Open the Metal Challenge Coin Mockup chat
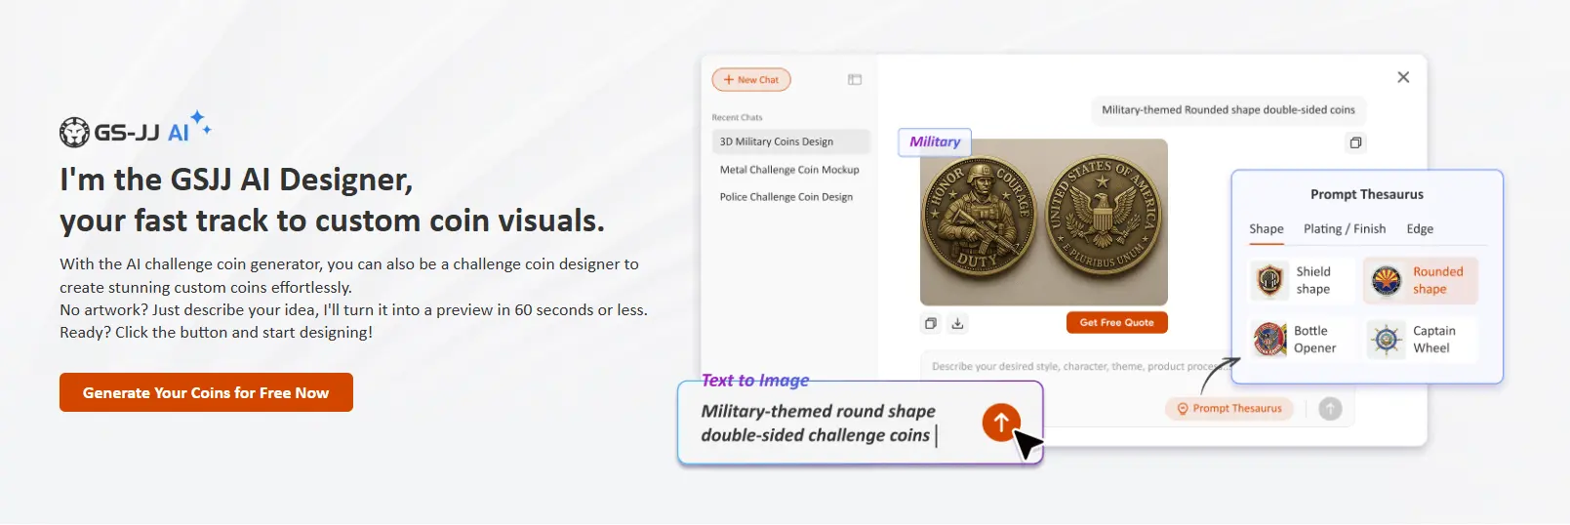Viewport: 1570px width, 525px height. pyautogui.click(x=789, y=170)
